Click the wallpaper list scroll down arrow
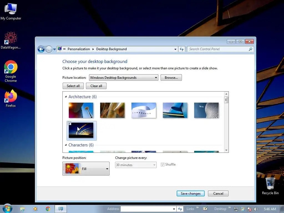The width and height of the screenshot is (284, 213). click(226, 150)
